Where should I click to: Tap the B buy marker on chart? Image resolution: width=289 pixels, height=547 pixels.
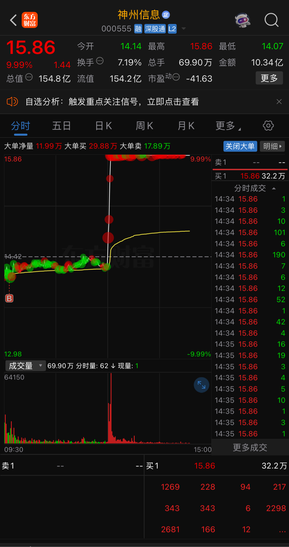[x=9, y=298]
